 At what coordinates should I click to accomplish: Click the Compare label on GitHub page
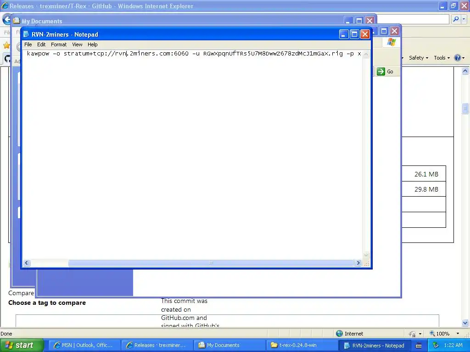[x=21, y=293]
